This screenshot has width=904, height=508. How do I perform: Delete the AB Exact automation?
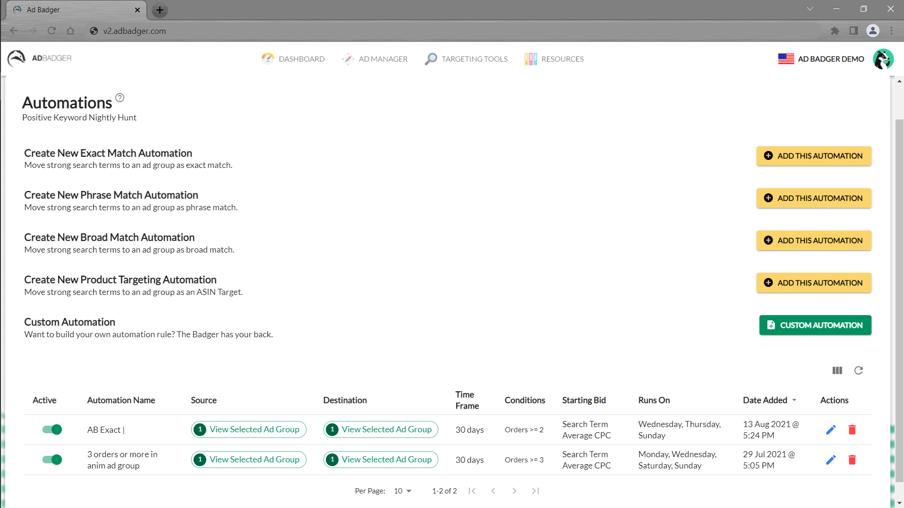[852, 429]
